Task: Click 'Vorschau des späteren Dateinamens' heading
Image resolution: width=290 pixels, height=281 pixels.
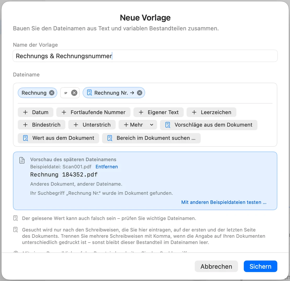Action: point(73,159)
